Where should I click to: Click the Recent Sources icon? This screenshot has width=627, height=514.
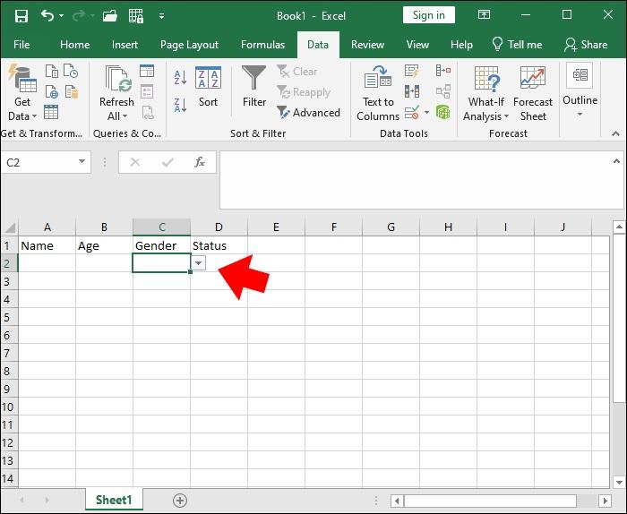point(71,71)
